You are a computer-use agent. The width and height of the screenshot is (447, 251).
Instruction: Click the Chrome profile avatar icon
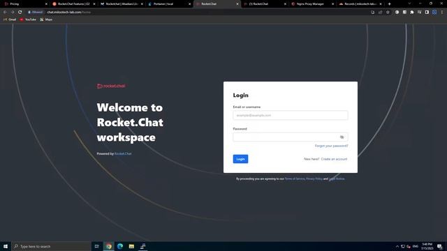tap(434, 13)
